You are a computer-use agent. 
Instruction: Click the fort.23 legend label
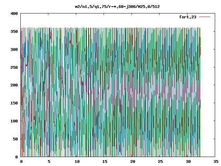(188, 17)
